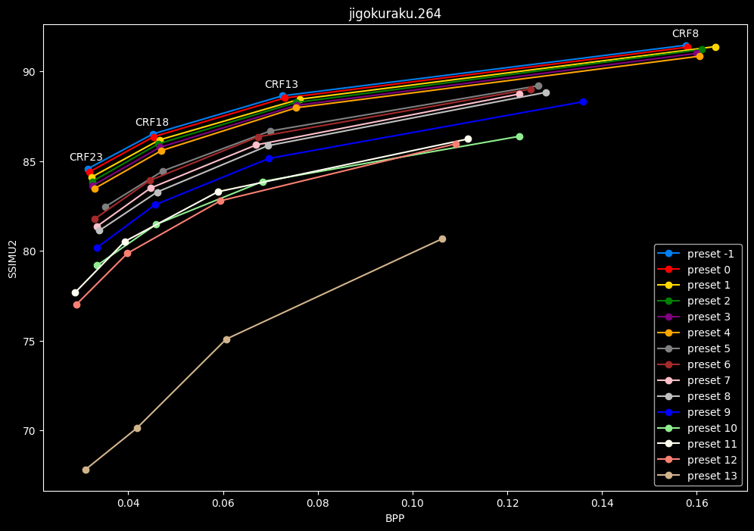Click y-axis tick label 70
This screenshot has width=754, height=531.
pyautogui.click(x=30, y=431)
